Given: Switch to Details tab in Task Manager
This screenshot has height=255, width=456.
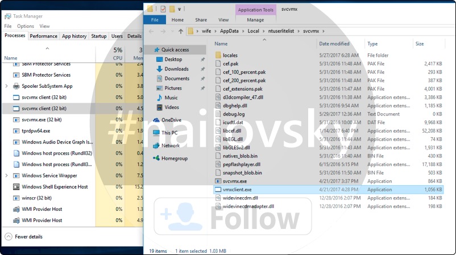Looking at the screenshot, I should 134,36.
